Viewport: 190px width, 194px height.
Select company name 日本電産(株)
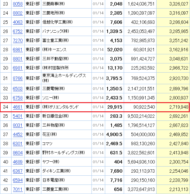pyautogui.click(x=54, y=180)
